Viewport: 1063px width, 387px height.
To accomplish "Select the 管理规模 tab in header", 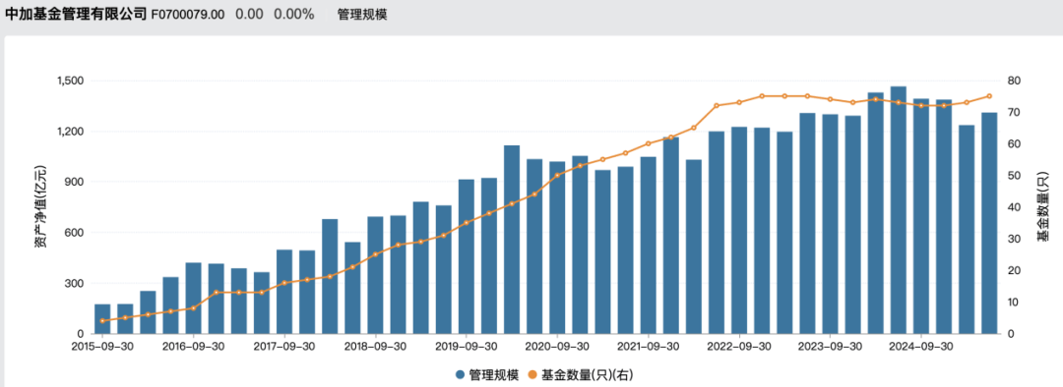I will click(x=362, y=14).
